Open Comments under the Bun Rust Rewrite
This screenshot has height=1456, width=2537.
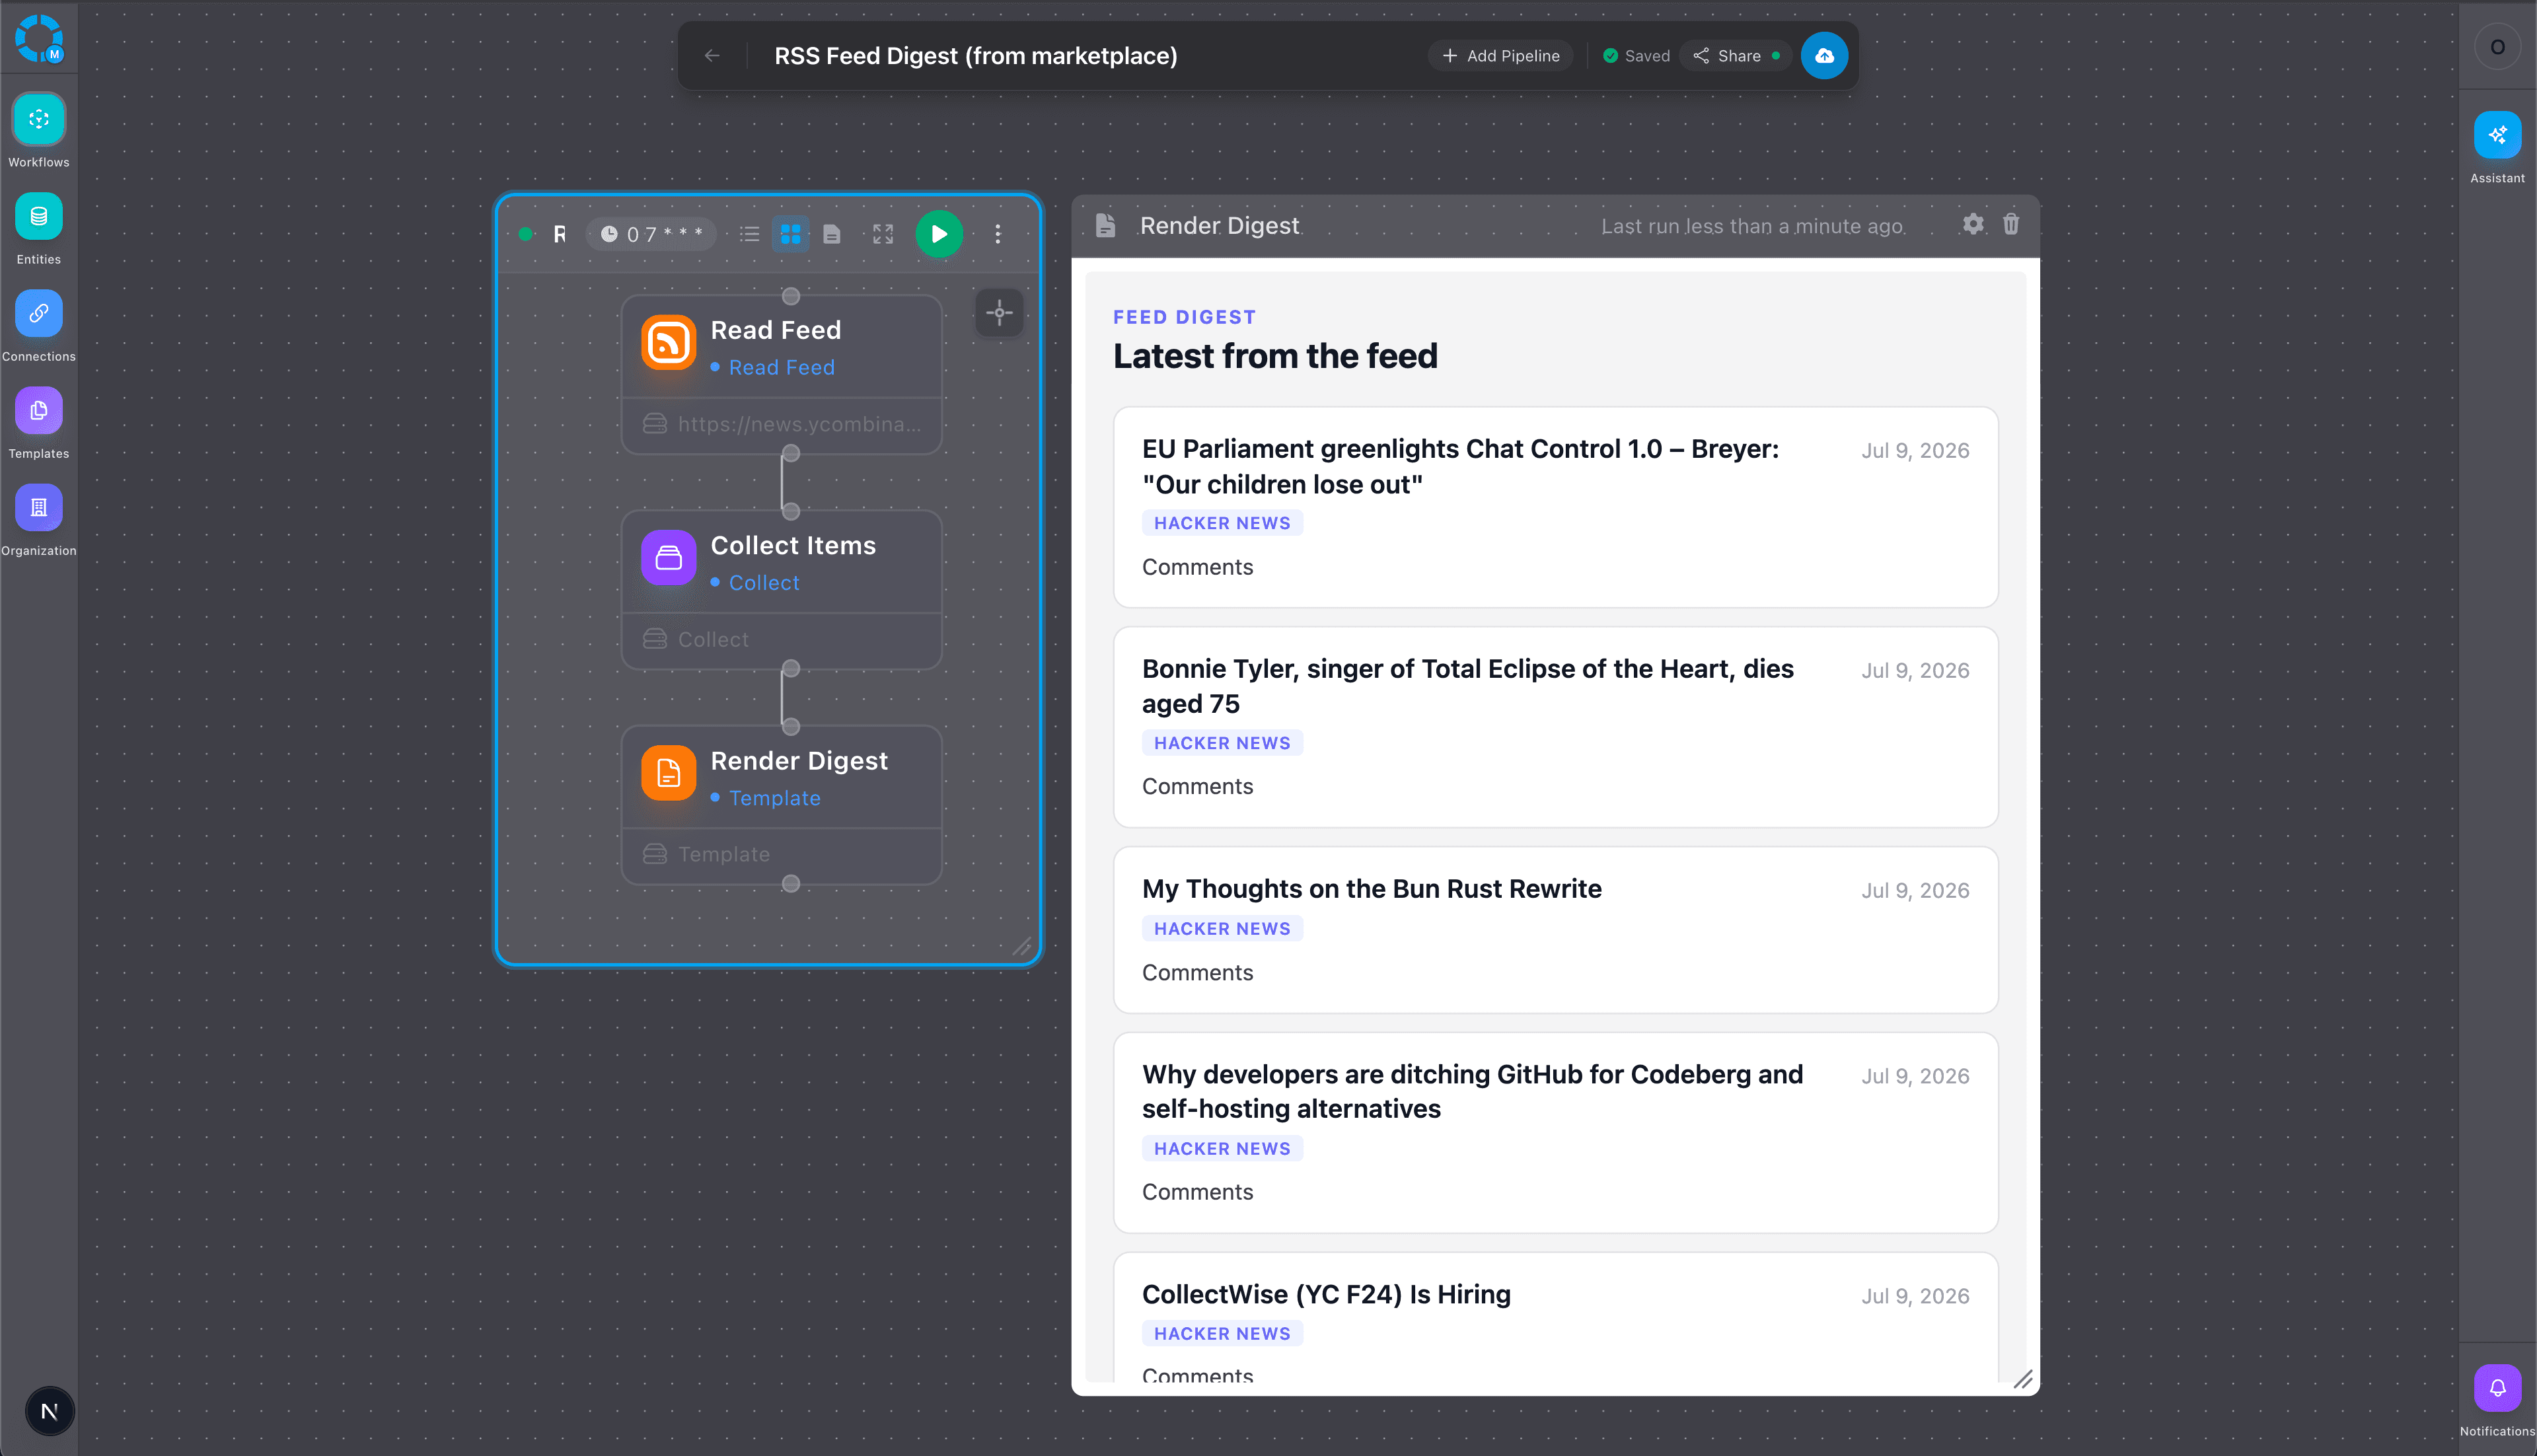pos(1197,973)
